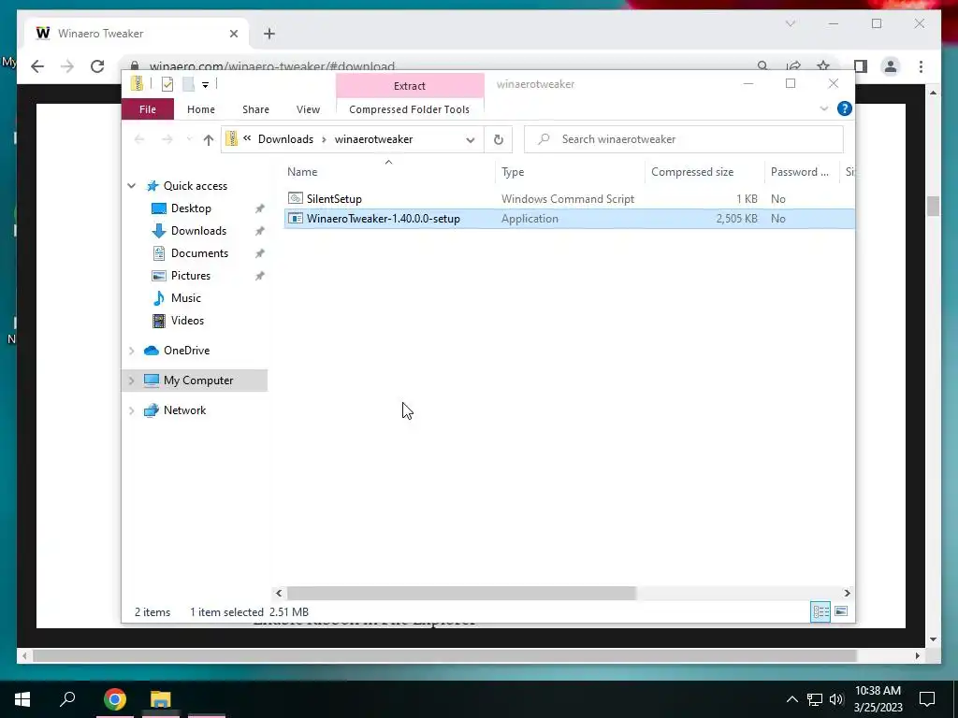
Task: Open the recent locations dropdown arrow
Action: (189, 140)
